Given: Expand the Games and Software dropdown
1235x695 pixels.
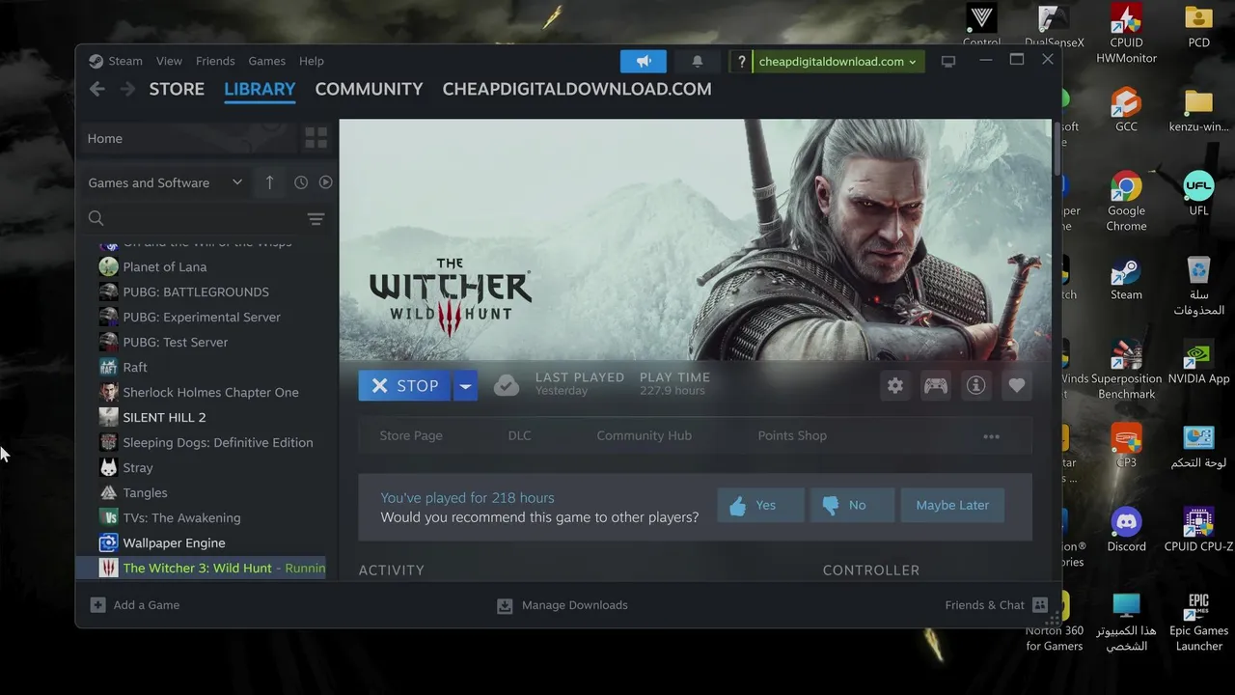Looking at the screenshot, I should (x=165, y=182).
